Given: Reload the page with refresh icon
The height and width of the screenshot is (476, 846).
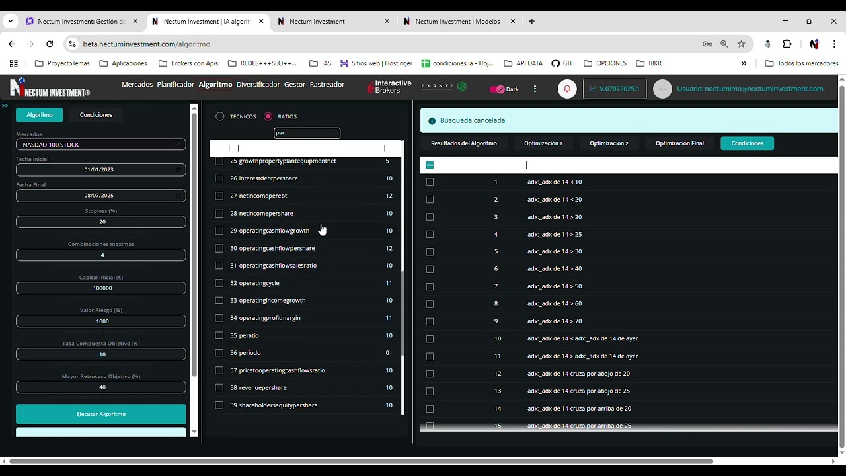Looking at the screenshot, I should coord(50,44).
